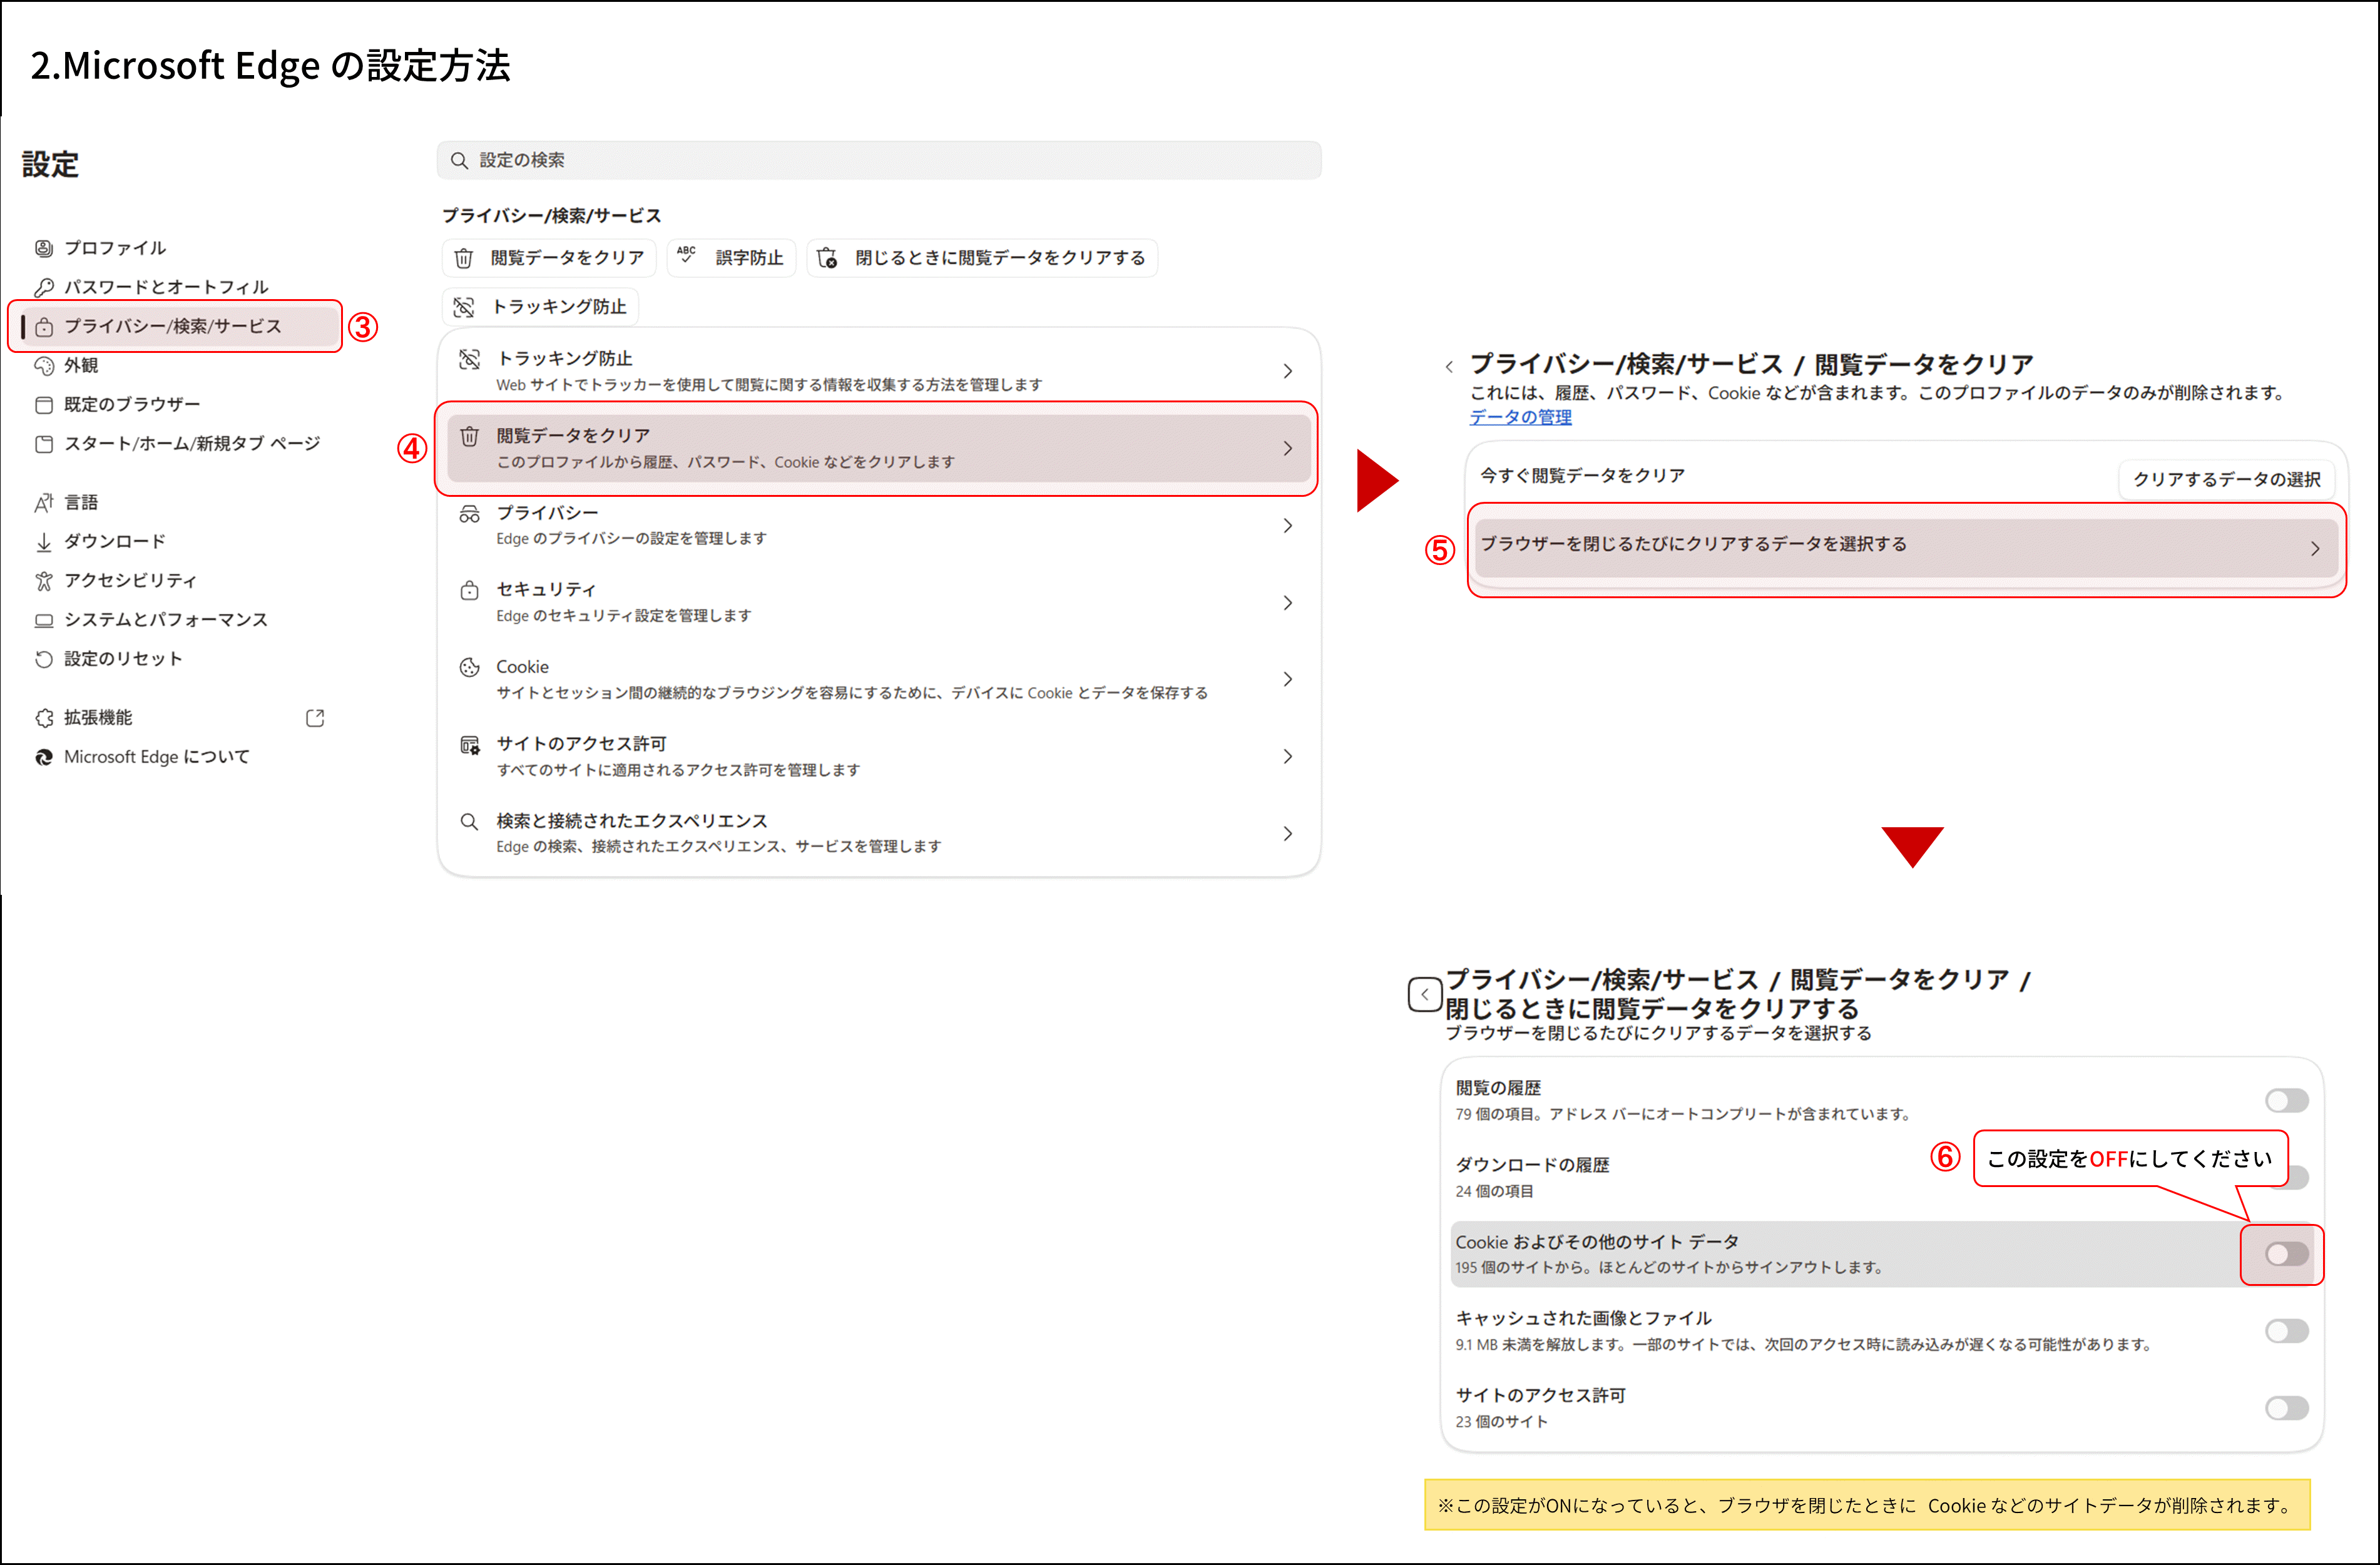Click the key icon beside パスワードとオートフィル
2380x1565 pixels.
click(x=44, y=287)
